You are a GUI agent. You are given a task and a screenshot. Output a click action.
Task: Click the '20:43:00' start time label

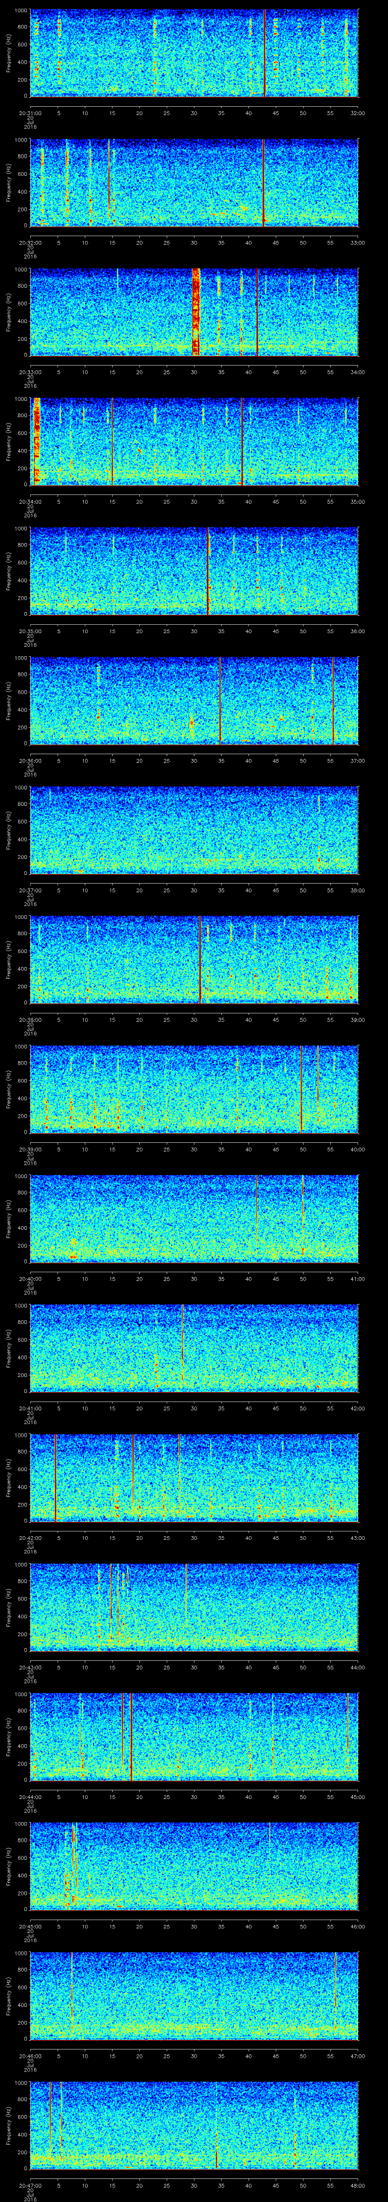pyautogui.click(x=30, y=1667)
